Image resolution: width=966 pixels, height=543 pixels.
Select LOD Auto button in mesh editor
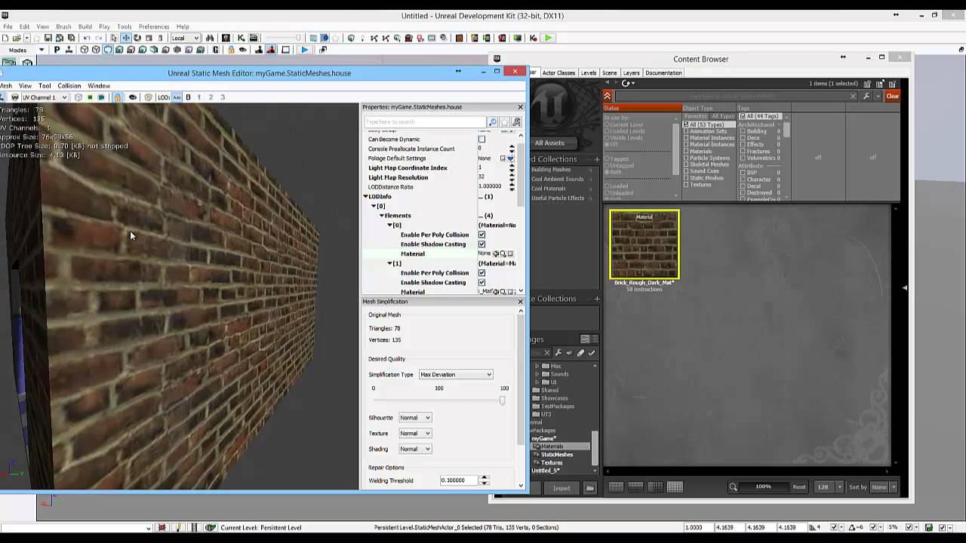[x=177, y=97]
